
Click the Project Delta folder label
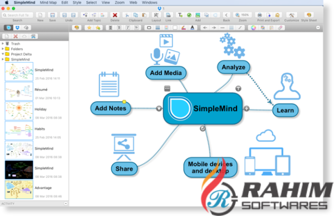(x=21, y=54)
